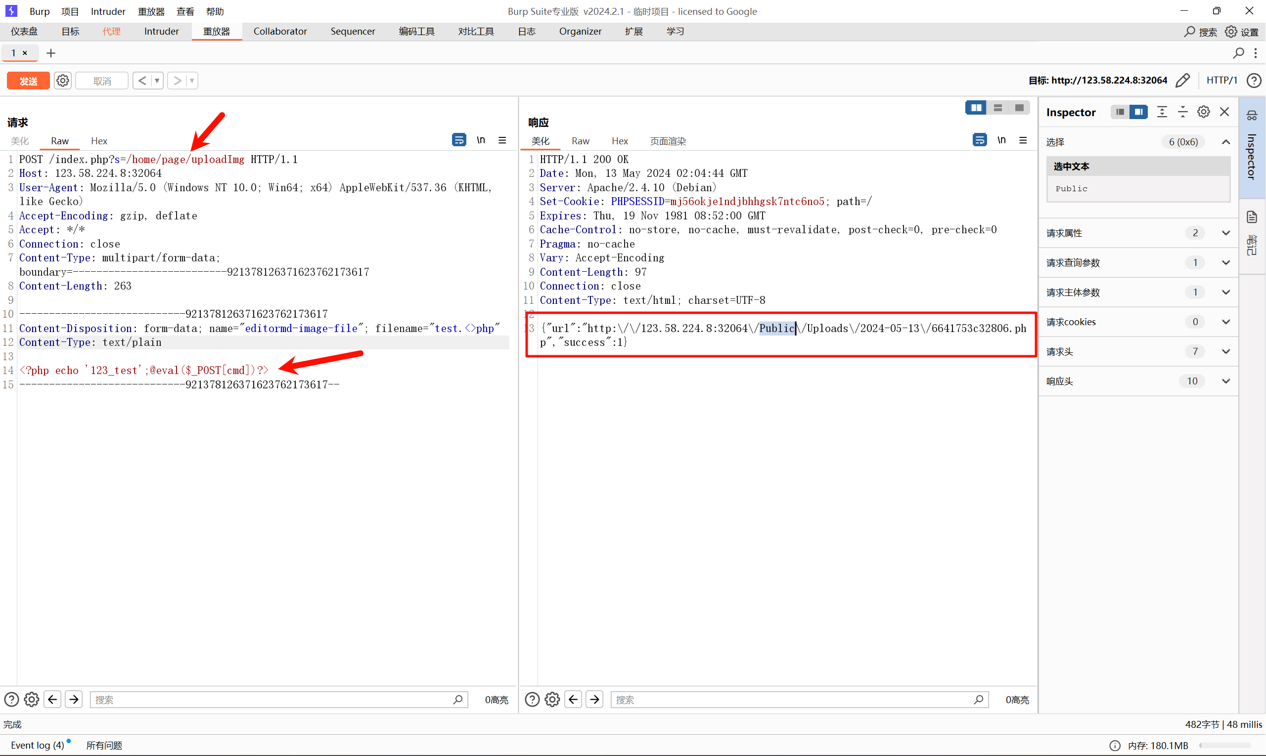The image size is (1266, 756).
Task: Open next request history dropdown arrow
Action: (x=192, y=81)
